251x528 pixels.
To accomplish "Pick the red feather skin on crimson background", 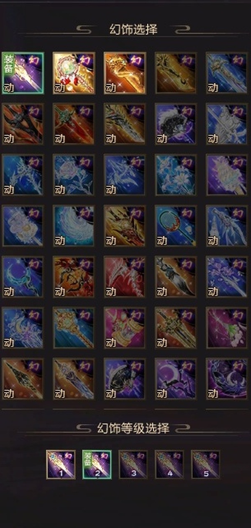I will point(125,277).
